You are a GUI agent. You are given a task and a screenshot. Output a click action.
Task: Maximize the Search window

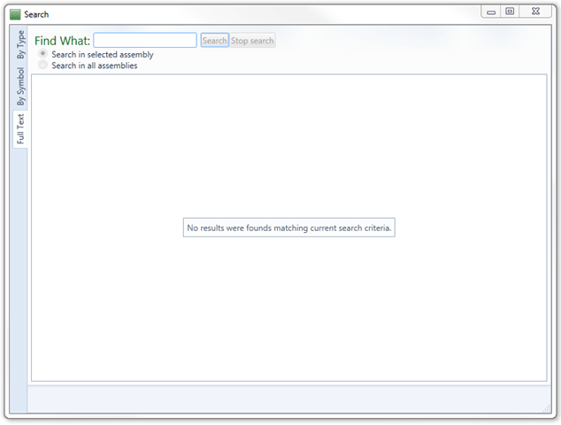pyautogui.click(x=510, y=12)
